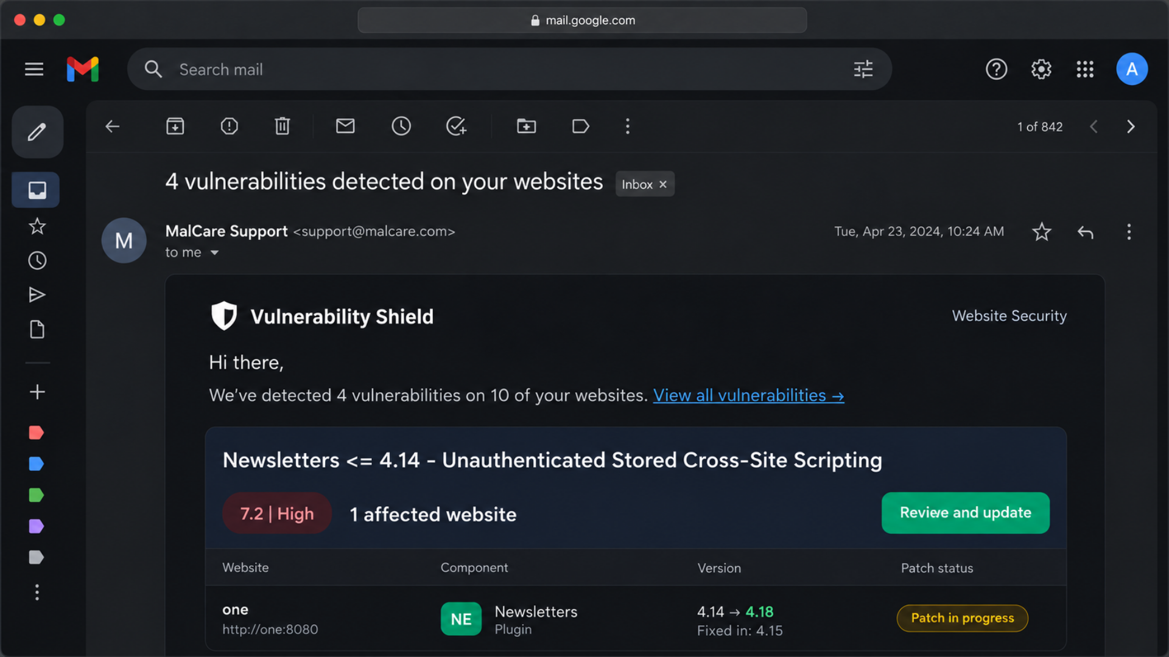Screen dimensions: 1169x657
Task: Go to the next email (newer/older arrow right)
Action: [x=1131, y=127]
